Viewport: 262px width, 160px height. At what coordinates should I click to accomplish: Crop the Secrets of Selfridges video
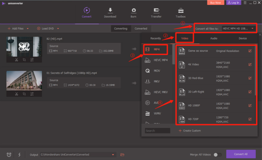(x=24, y=94)
